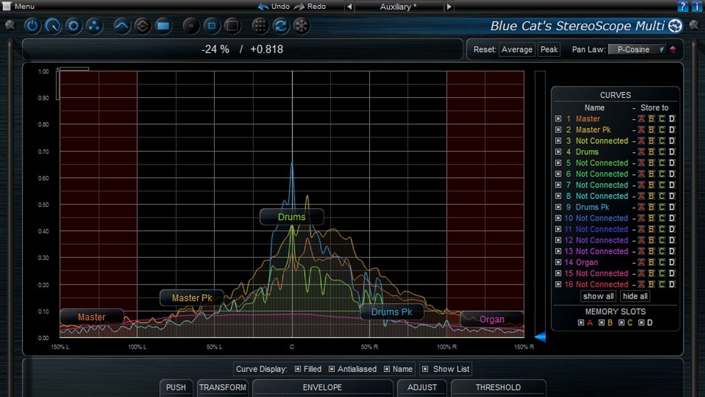Click the blue refresh arrows icon
The image size is (705, 397).
click(281, 25)
